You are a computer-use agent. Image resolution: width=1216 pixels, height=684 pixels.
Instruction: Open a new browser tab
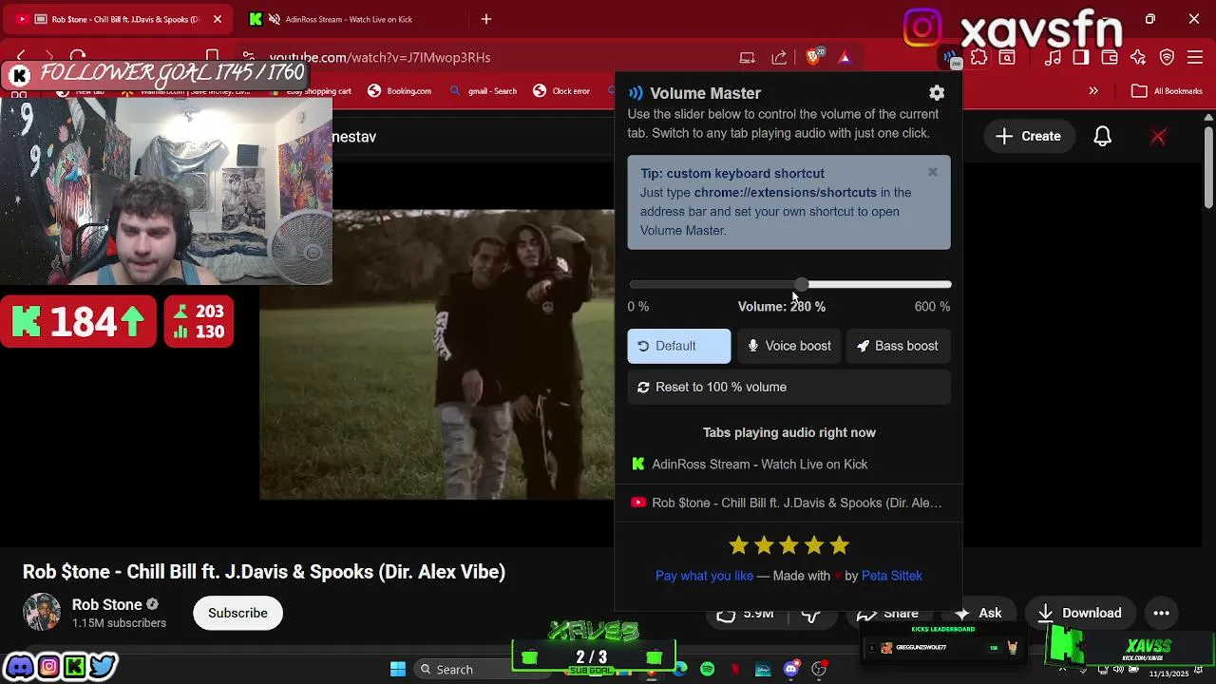point(486,19)
